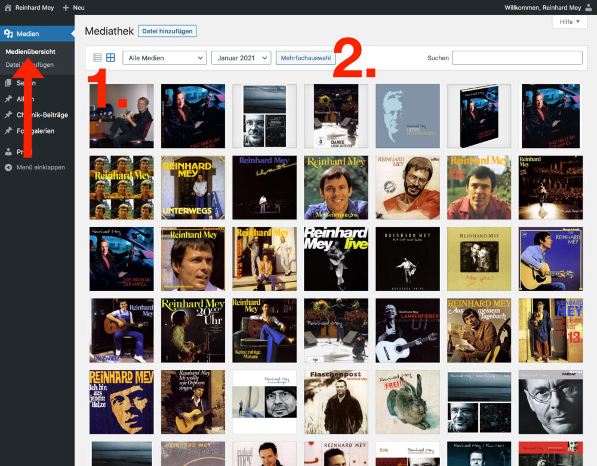
Task: Open the Keine ruhige Minute cover
Action: [x=264, y=331]
